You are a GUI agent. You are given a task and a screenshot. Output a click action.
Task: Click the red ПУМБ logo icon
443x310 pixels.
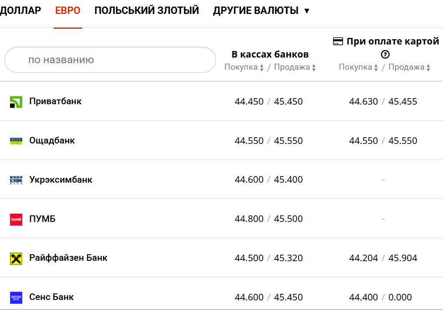(16, 219)
